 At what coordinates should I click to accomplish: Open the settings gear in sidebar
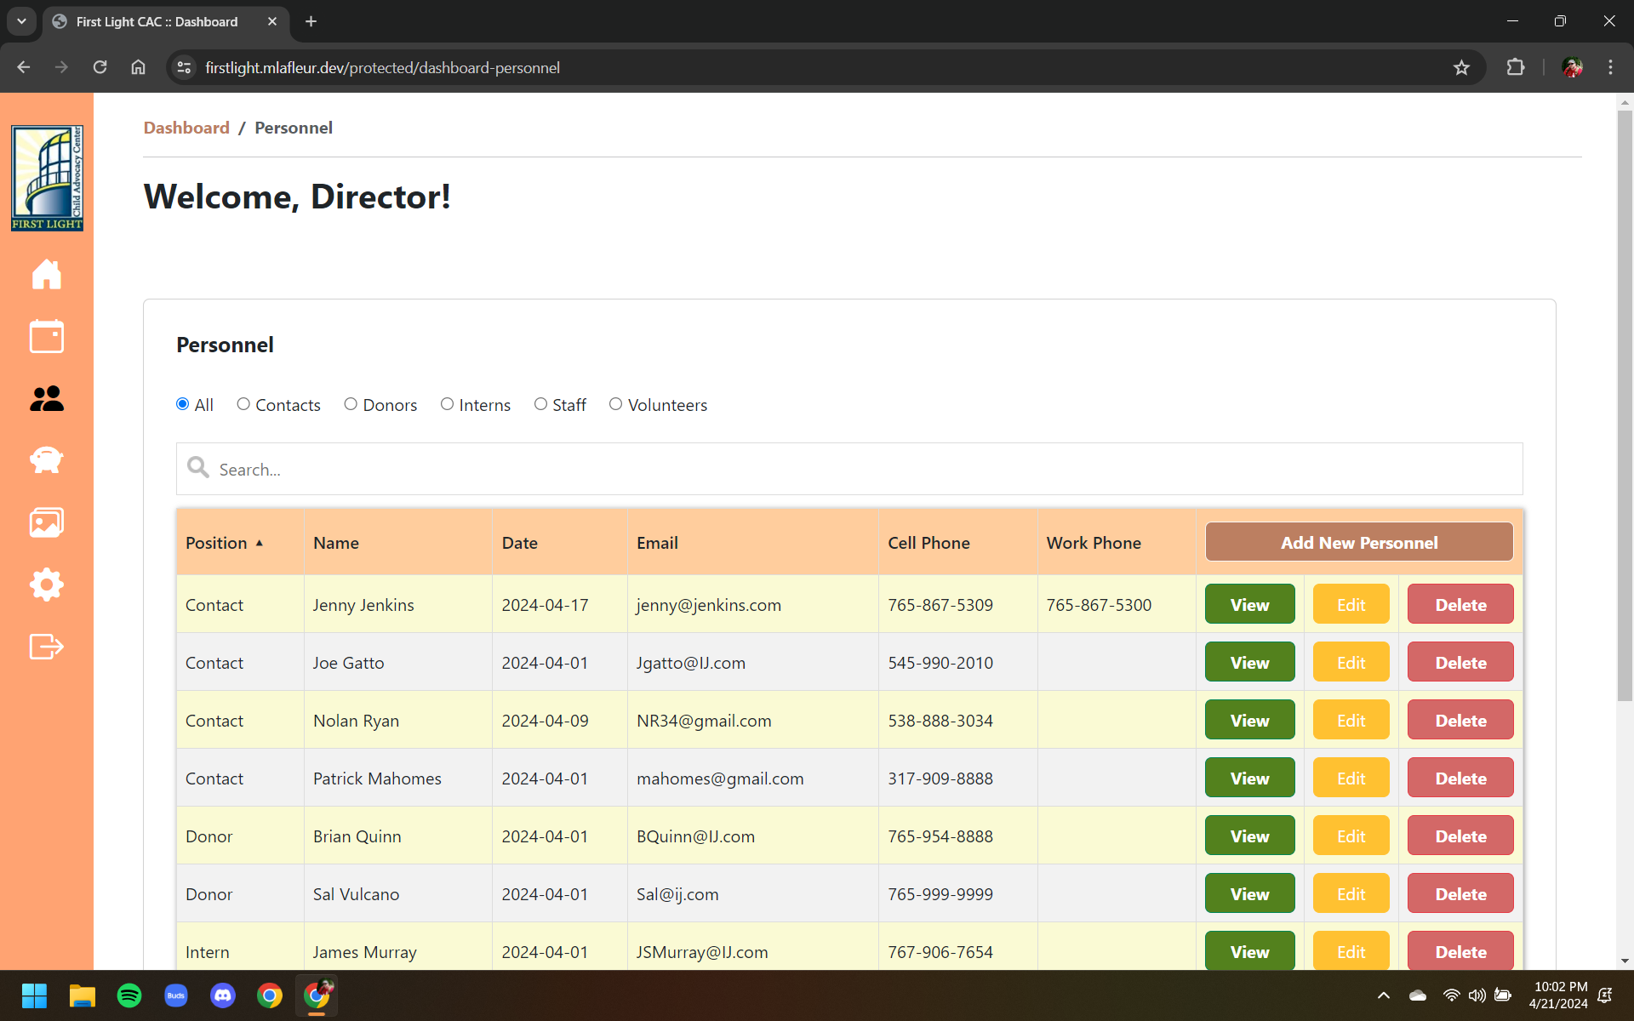coord(47,585)
